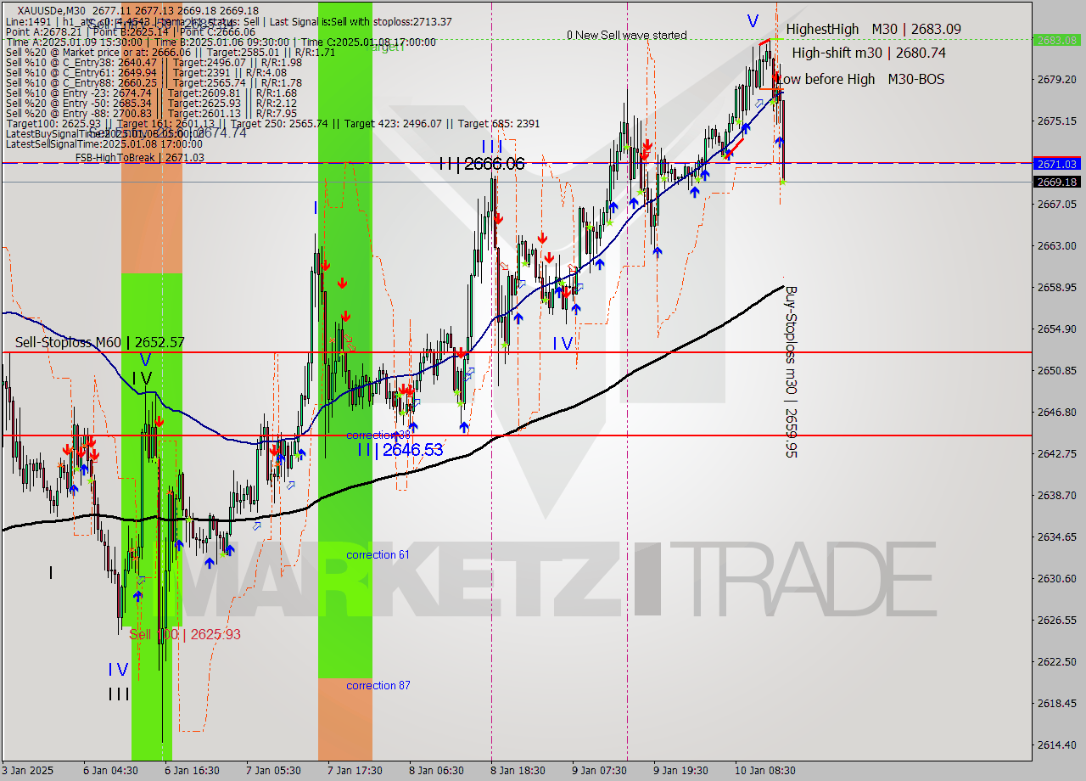
Task: Click the 2669.18 current price tag
Action: (x=1056, y=182)
